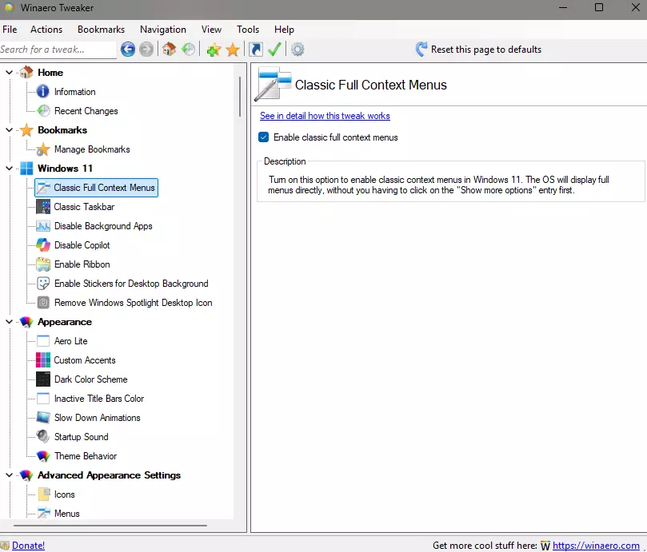
Task: Open bookmarks with the orange star icon
Action: [x=234, y=50]
